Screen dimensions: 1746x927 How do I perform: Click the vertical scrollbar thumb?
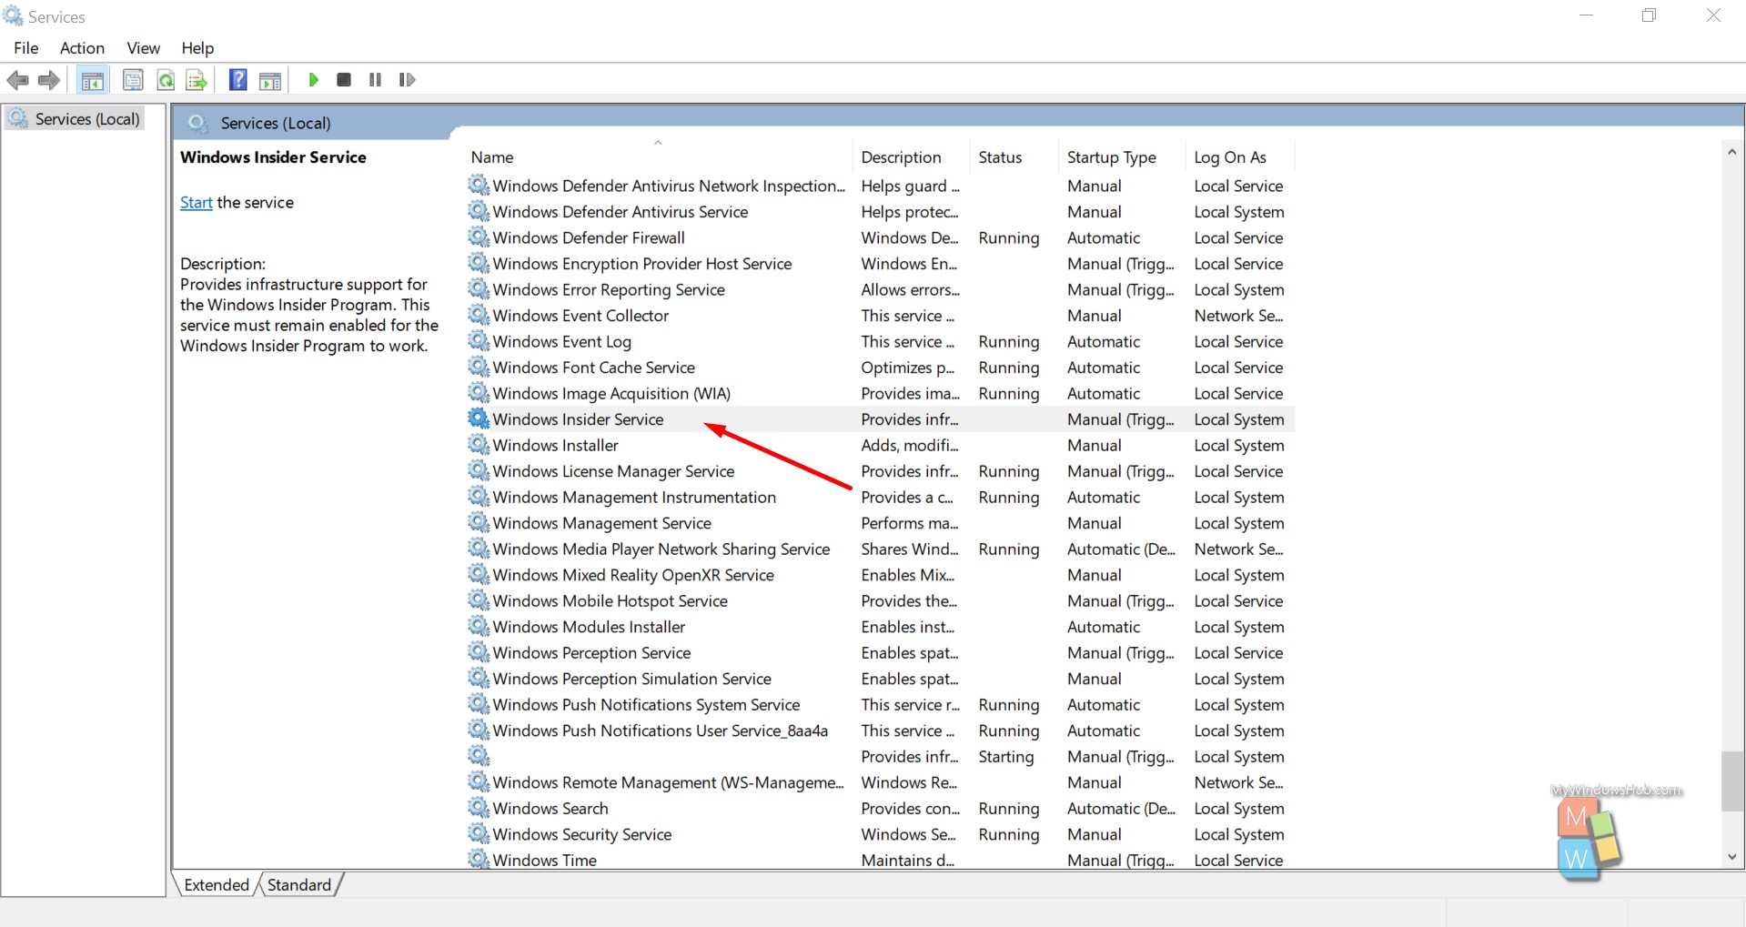1731,781
